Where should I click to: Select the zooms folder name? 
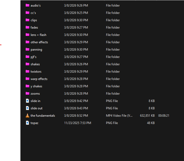coord(35,94)
